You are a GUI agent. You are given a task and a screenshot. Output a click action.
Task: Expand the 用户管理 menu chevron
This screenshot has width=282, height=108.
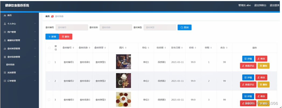(35, 32)
